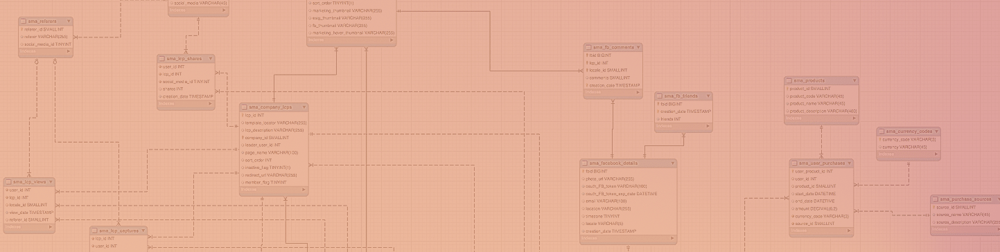The width and height of the screenshot is (1000, 252).
Task: Select email VARCHAR(100) column
Action: [x=629, y=201]
